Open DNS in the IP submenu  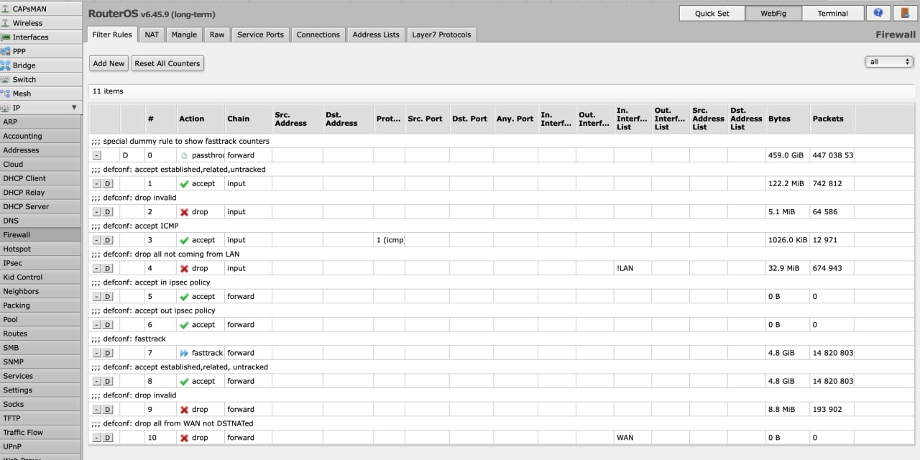tap(41, 221)
